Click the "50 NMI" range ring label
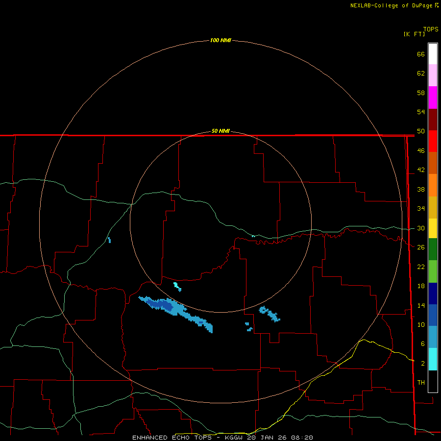The height and width of the screenshot is (441, 441). click(220, 131)
